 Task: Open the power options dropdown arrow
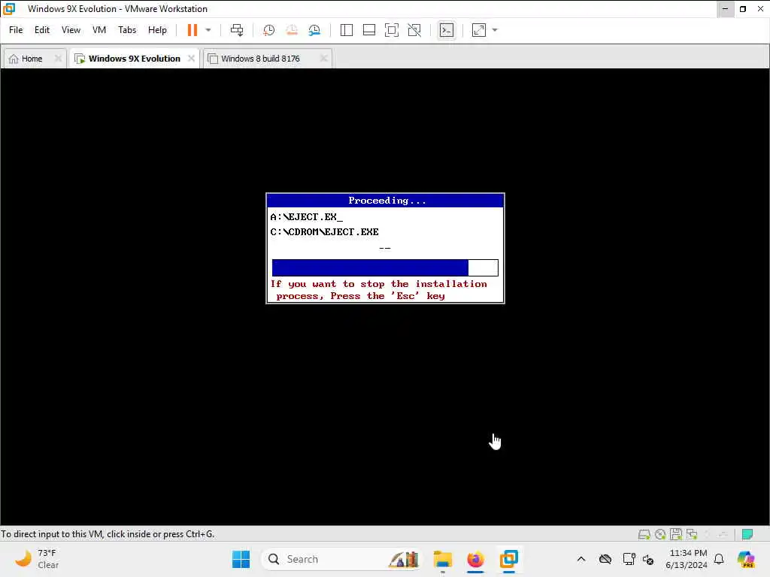pyautogui.click(x=208, y=30)
